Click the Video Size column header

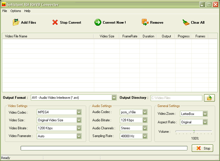point(106,36)
